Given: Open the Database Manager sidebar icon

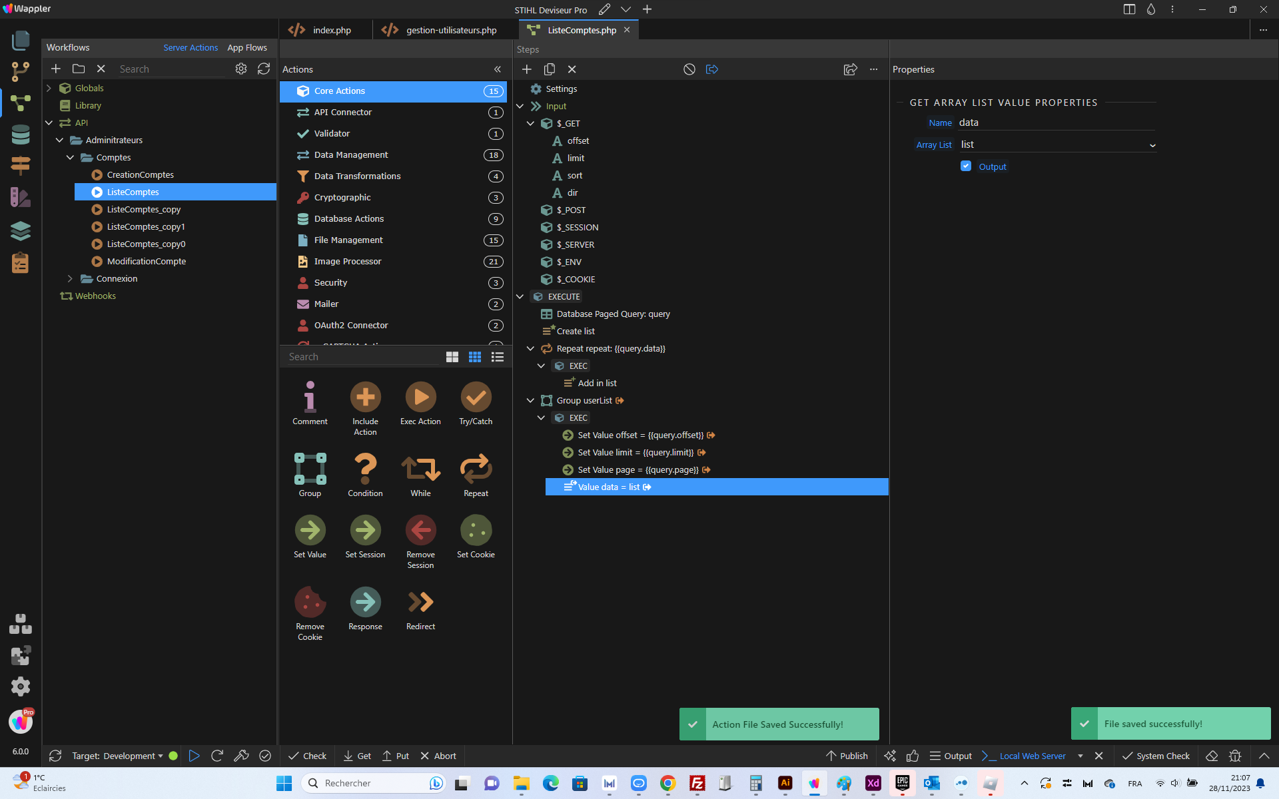Looking at the screenshot, I should pyautogui.click(x=21, y=134).
